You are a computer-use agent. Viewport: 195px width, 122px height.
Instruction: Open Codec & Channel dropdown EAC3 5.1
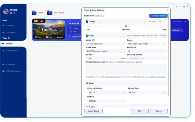tap(106, 93)
